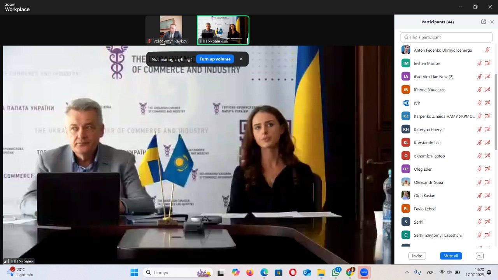Click the Turn up volume button
This screenshot has height=280, width=498.
215,59
